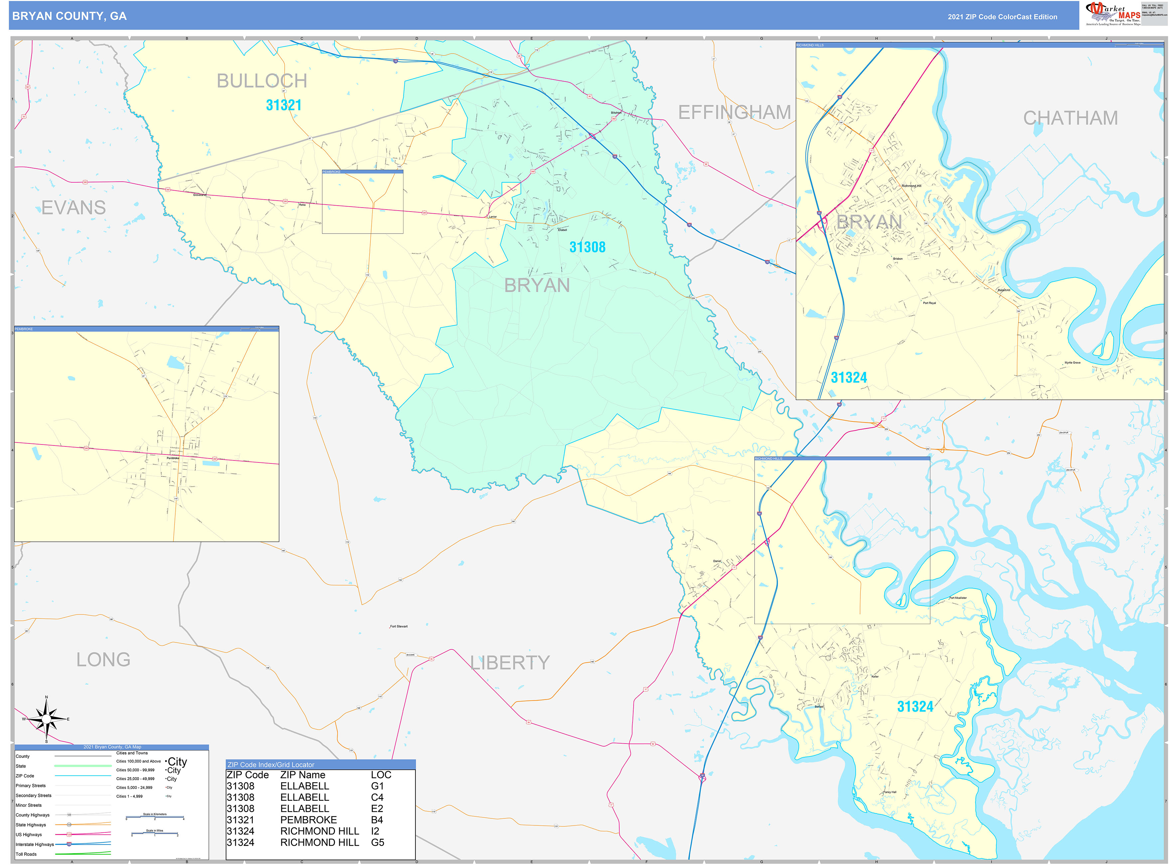Click the RICHMOND HILL row with LOC I2

[304, 831]
